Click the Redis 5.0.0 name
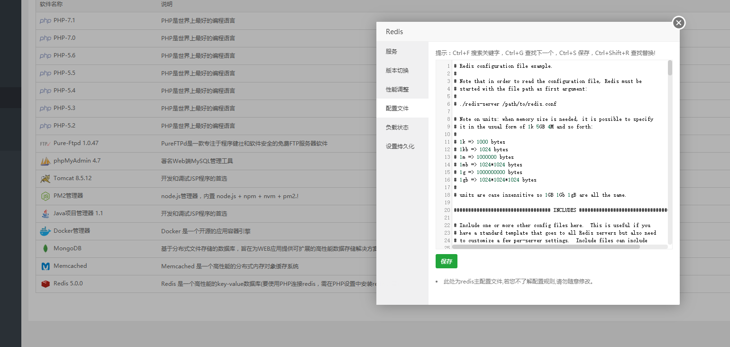Viewport: 730px width, 347px height. pos(68,283)
